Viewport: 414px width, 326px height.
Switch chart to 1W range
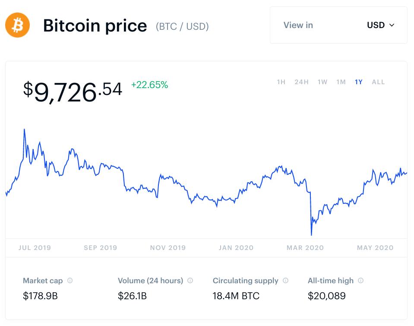pos(322,82)
